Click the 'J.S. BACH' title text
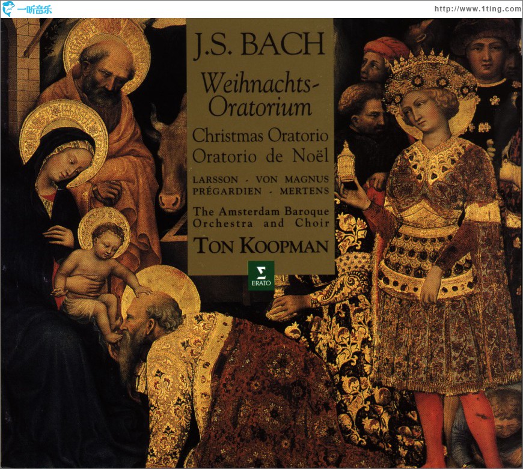 [259, 44]
